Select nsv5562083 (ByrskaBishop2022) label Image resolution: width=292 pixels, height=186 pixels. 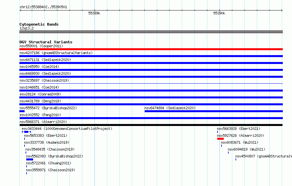coord(54,156)
